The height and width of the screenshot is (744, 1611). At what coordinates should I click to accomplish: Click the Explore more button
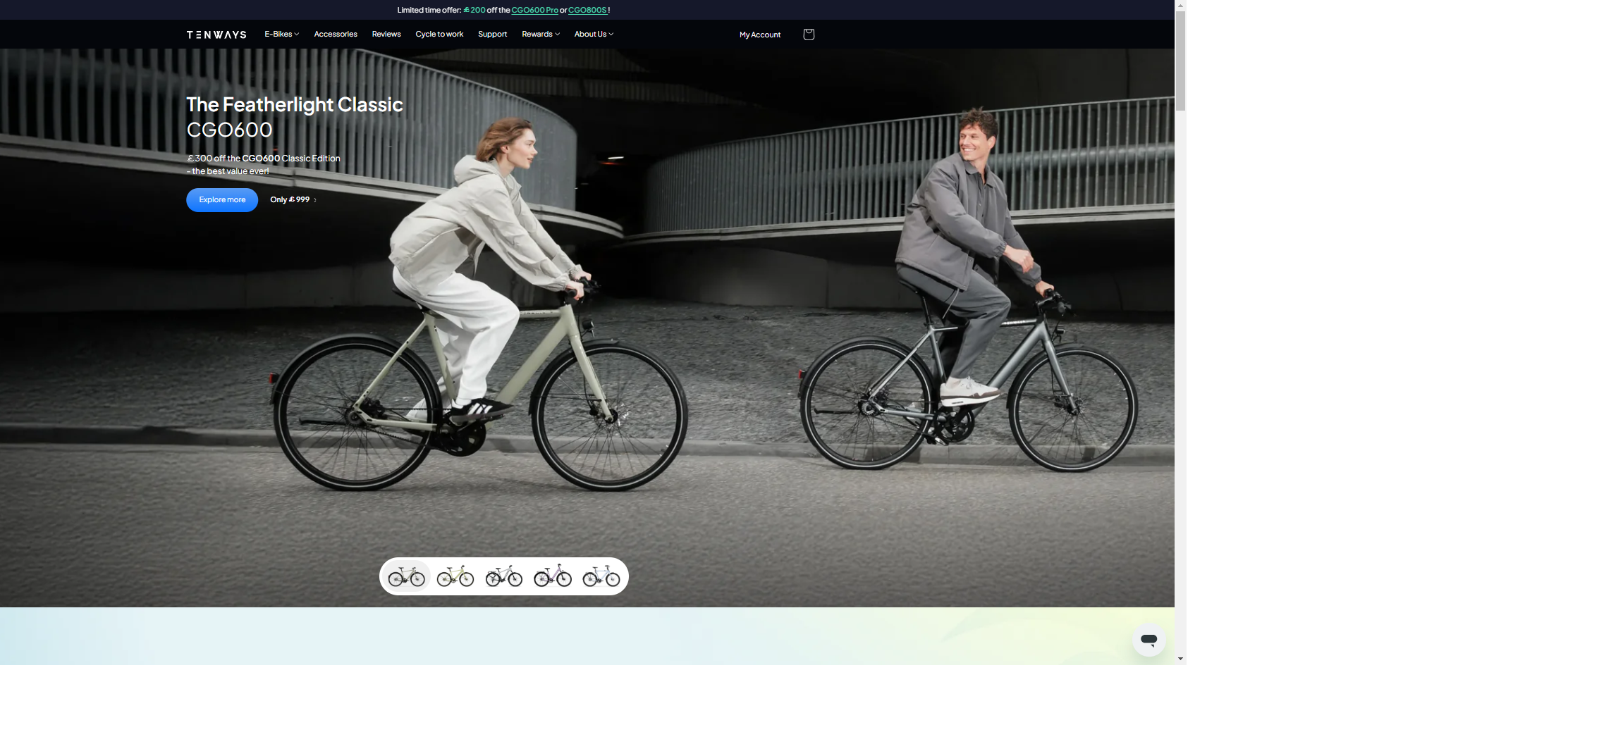coord(222,200)
